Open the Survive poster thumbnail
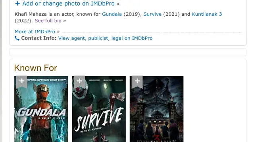This screenshot has width=254, height=142. pyautogui.click(x=99, y=109)
